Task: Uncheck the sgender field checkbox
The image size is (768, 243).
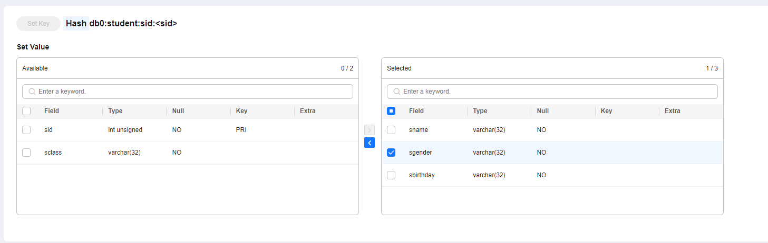Action: (x=391, y=153)
